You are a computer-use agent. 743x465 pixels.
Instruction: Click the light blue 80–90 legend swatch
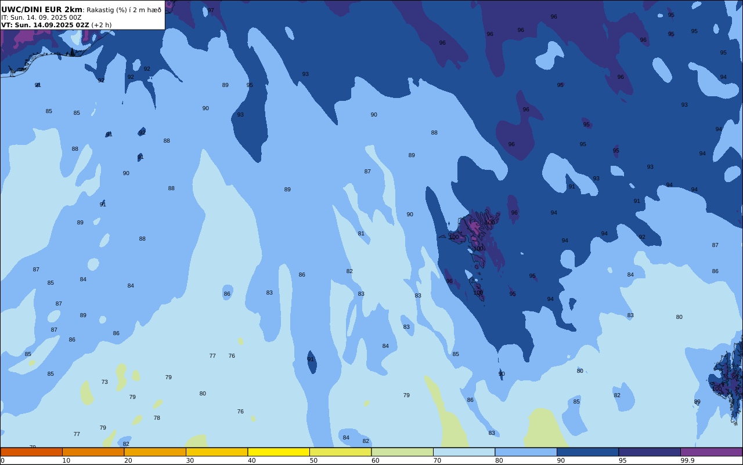526,452
